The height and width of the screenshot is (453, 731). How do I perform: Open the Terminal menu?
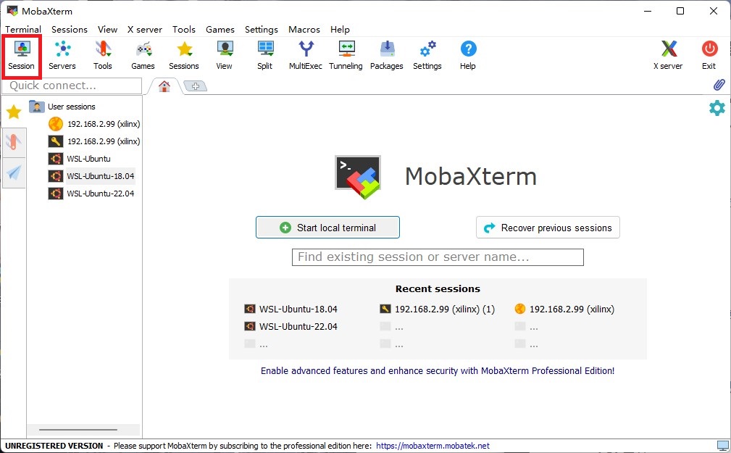point(23,30)
